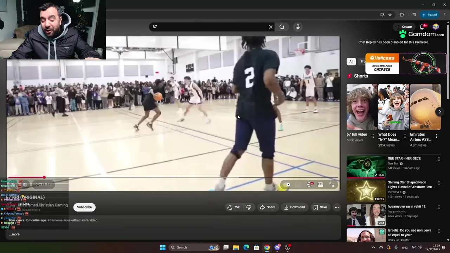Open File Explorer from taskbar
The width and height of the screenshot is (450, 253).
pyautogui.click(x=236, y=247)
